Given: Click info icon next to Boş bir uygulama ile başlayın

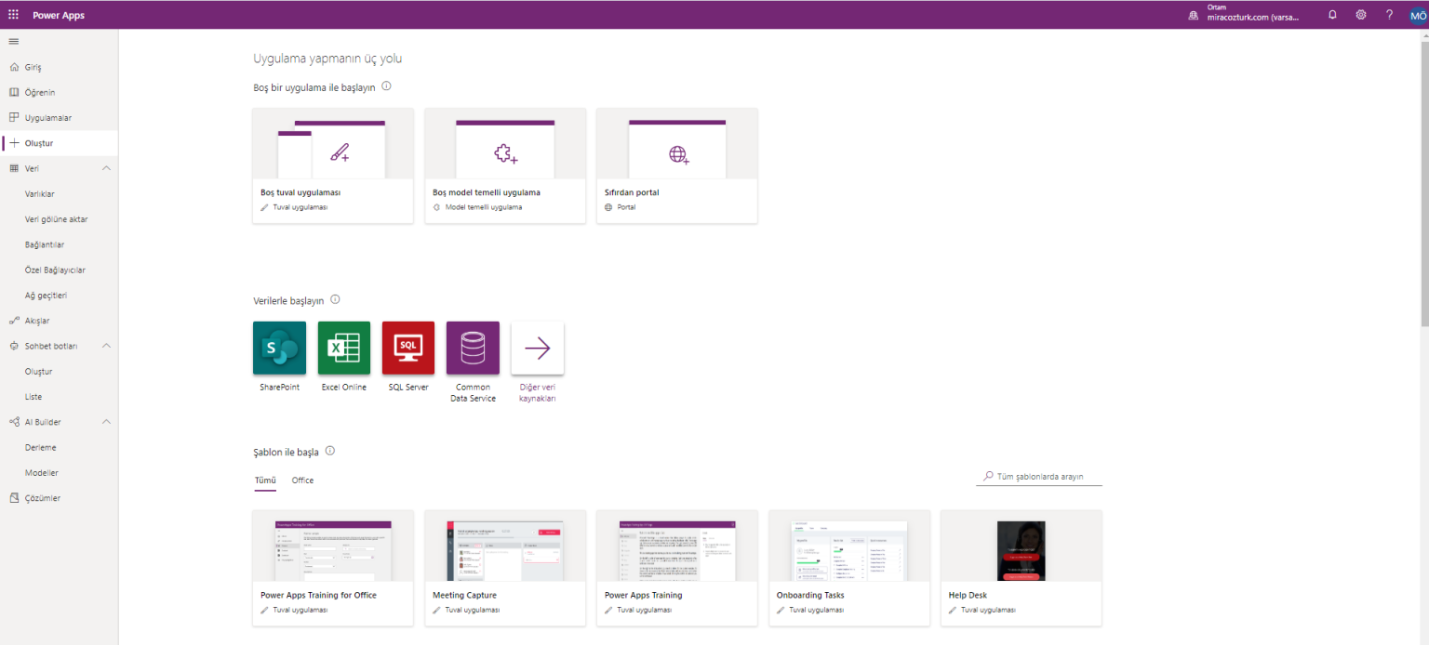Looking at the screenshot, I should click(x=386, y=86).
